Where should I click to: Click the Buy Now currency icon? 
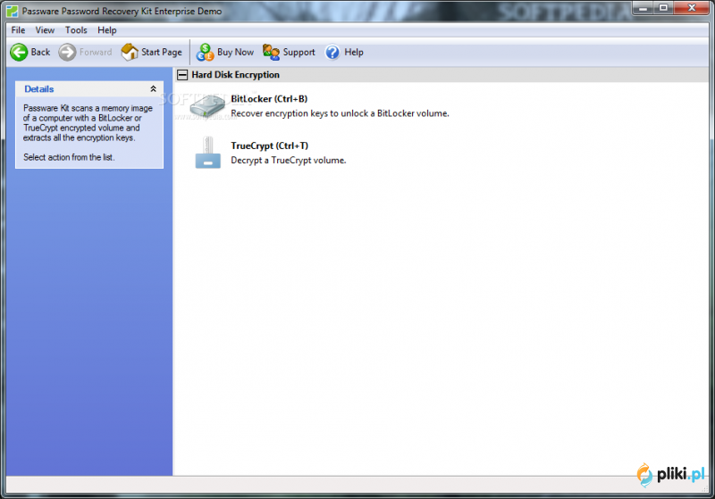(205, 53)
